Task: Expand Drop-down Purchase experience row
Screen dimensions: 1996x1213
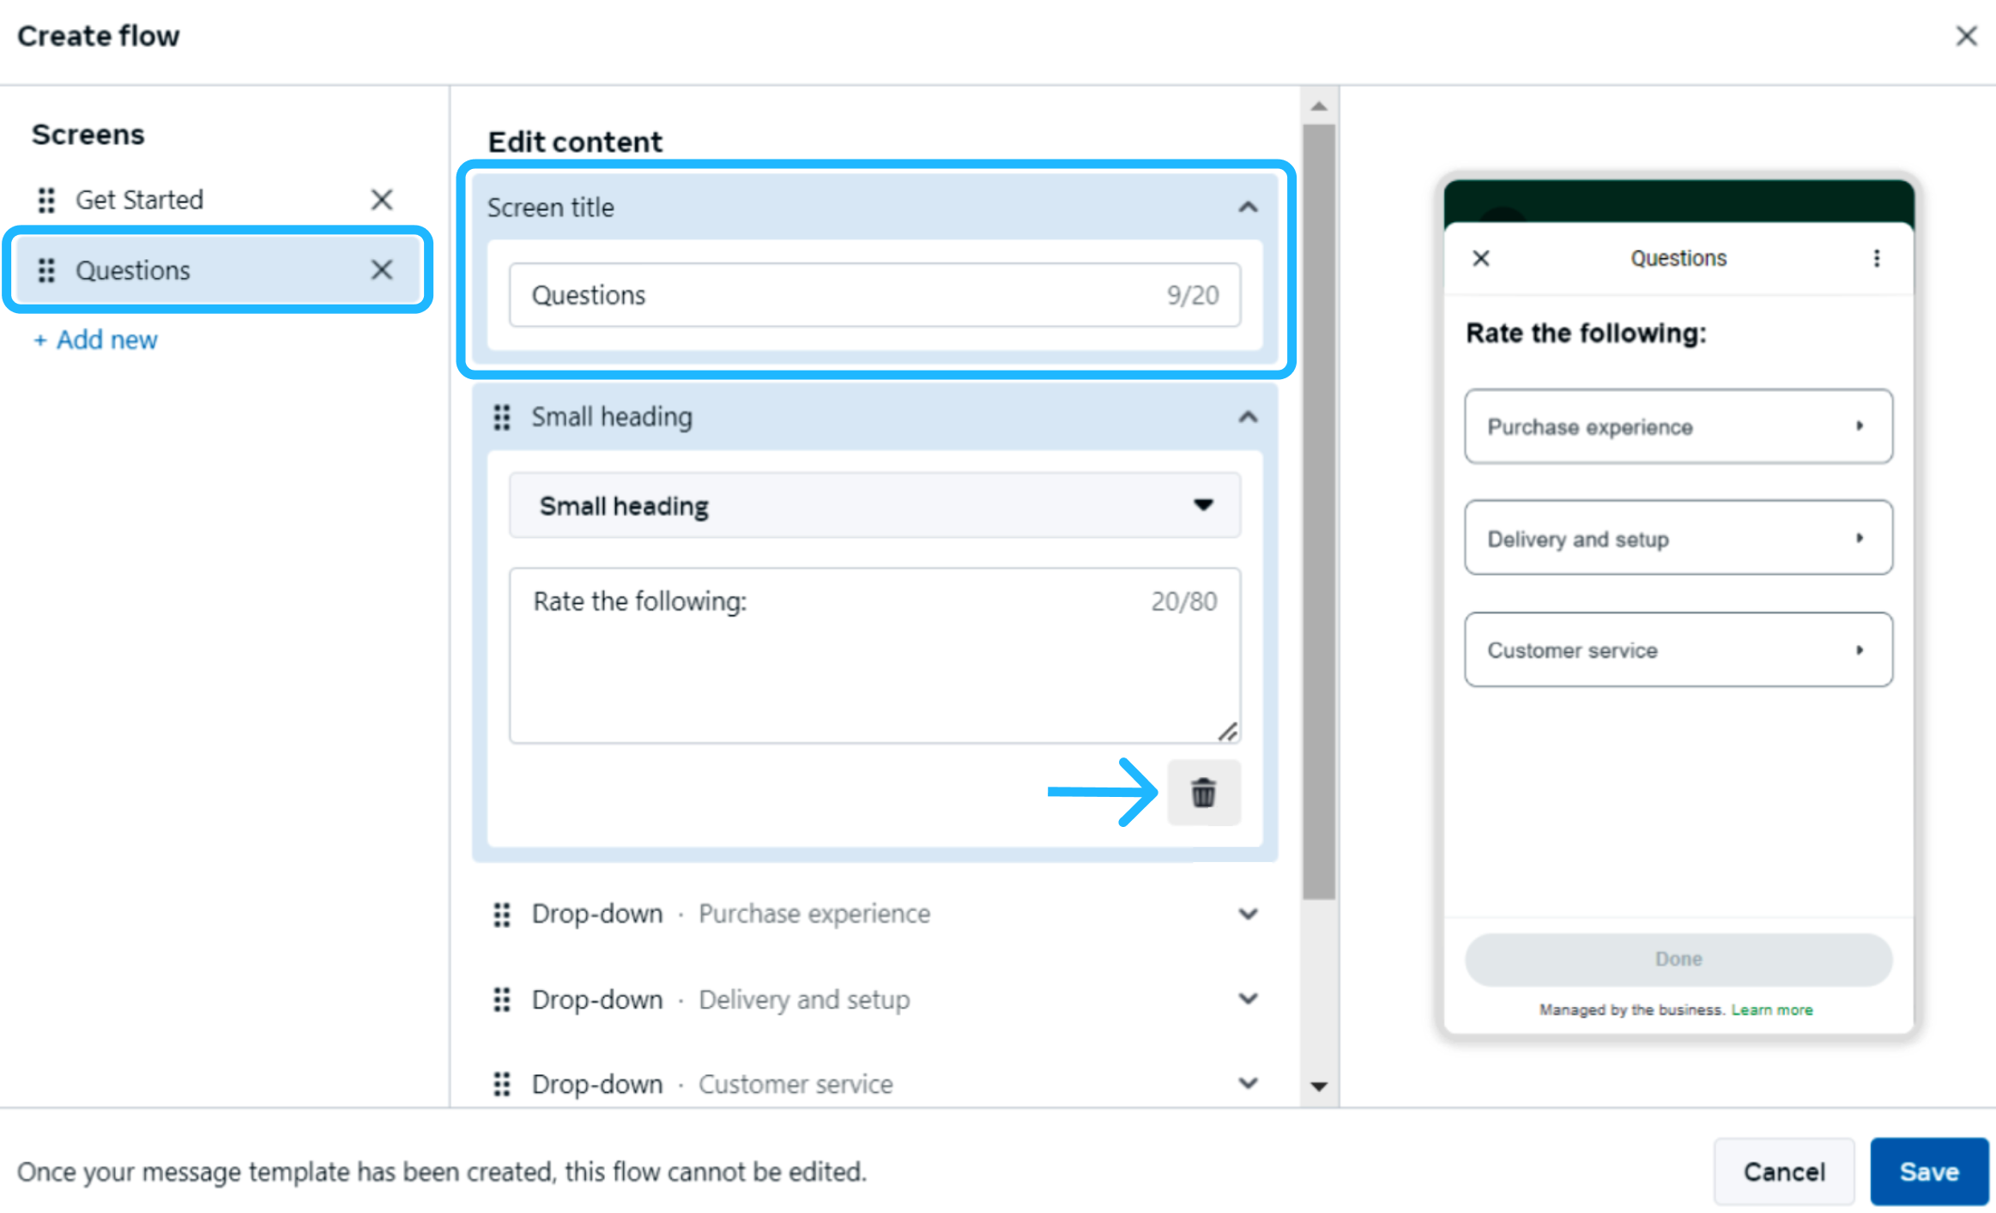Action: click(x=1248, y=914)
